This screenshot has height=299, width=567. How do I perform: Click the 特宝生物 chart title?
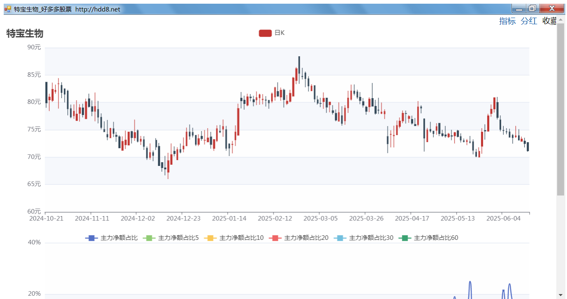25,34
